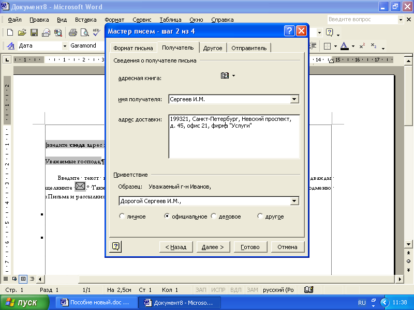The width and height of the screenshot is (414, 310).
Task: Toggle the ЗАП status bar indicator
Action: tap(201, 290)
